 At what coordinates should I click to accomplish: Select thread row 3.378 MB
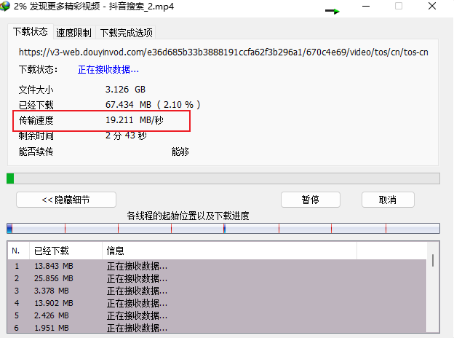[217, 291]
